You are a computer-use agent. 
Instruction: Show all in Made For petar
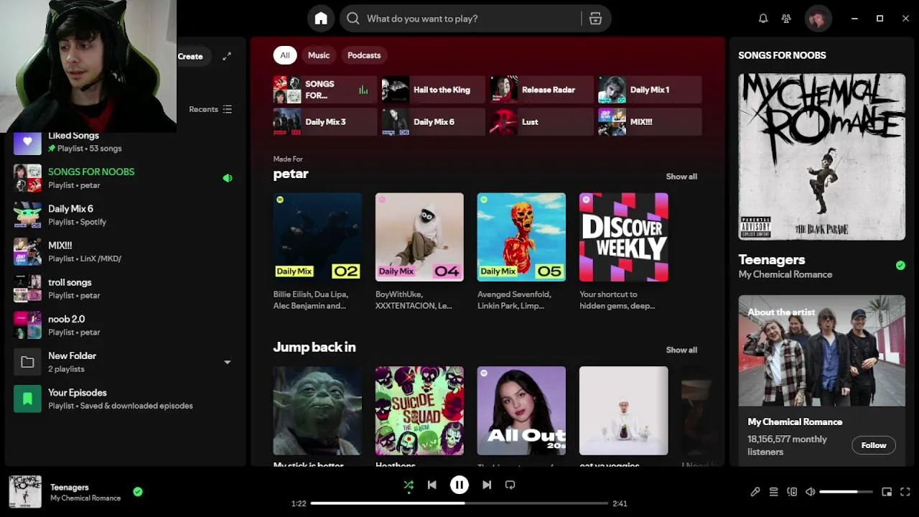[681, 177]
